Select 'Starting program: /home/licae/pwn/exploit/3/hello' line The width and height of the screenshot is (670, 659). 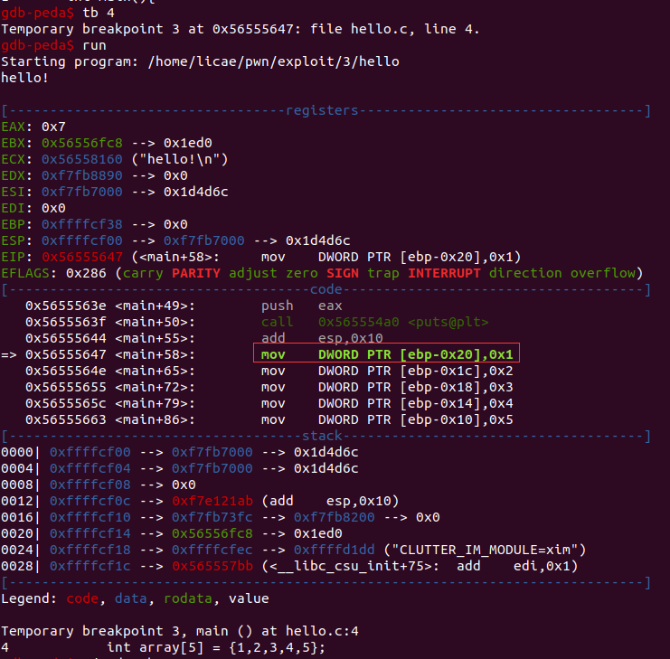[200, 61]
